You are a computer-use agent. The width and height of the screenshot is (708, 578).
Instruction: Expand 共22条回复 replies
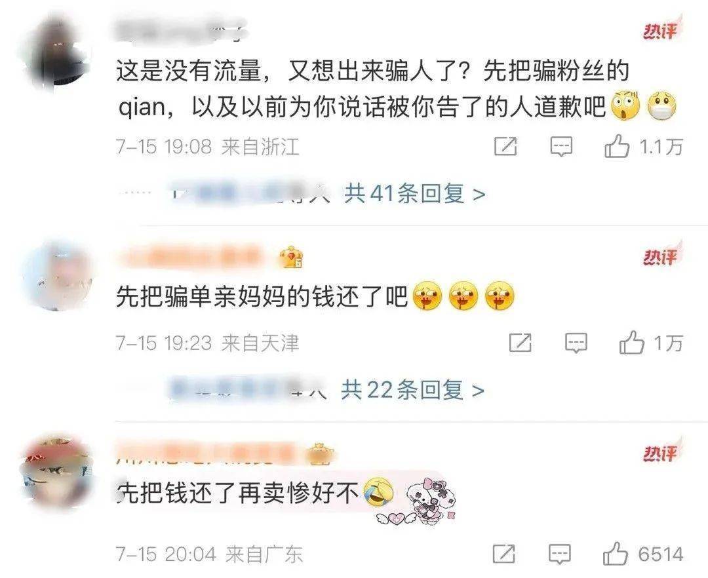pyautogui.click(x=412, y=390)
